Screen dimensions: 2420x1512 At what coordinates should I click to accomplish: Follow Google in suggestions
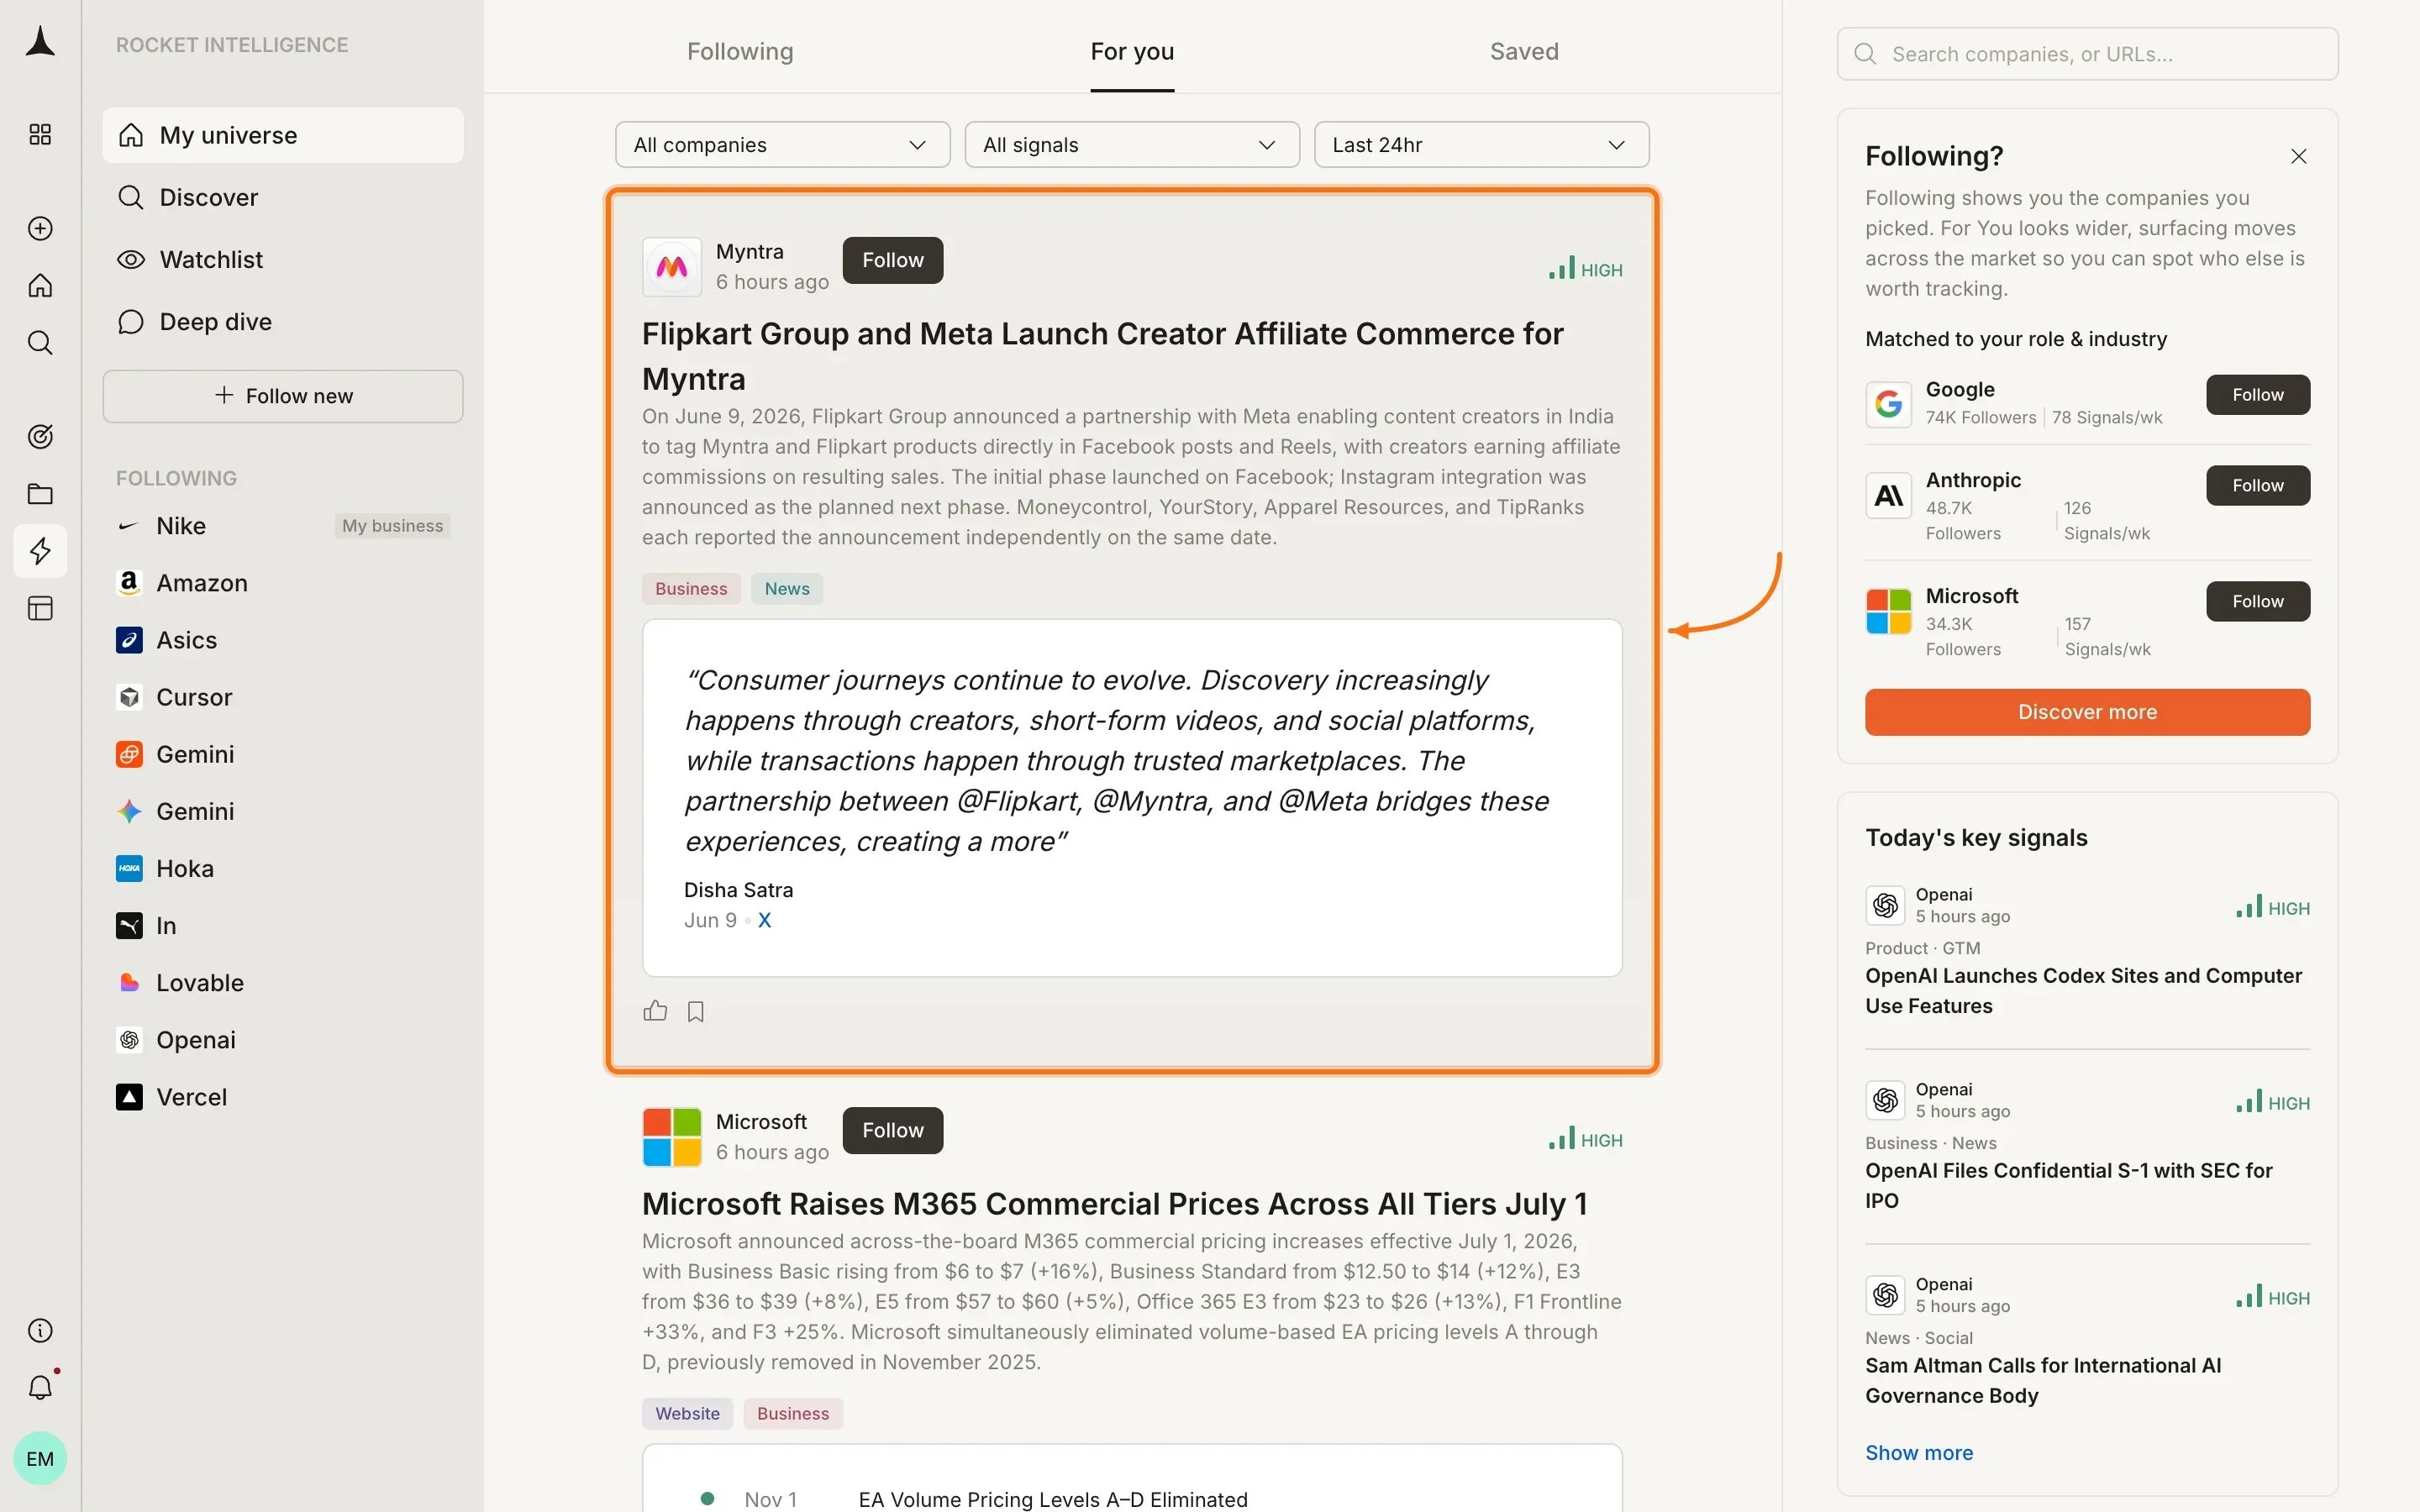[x=2257, y=395]
